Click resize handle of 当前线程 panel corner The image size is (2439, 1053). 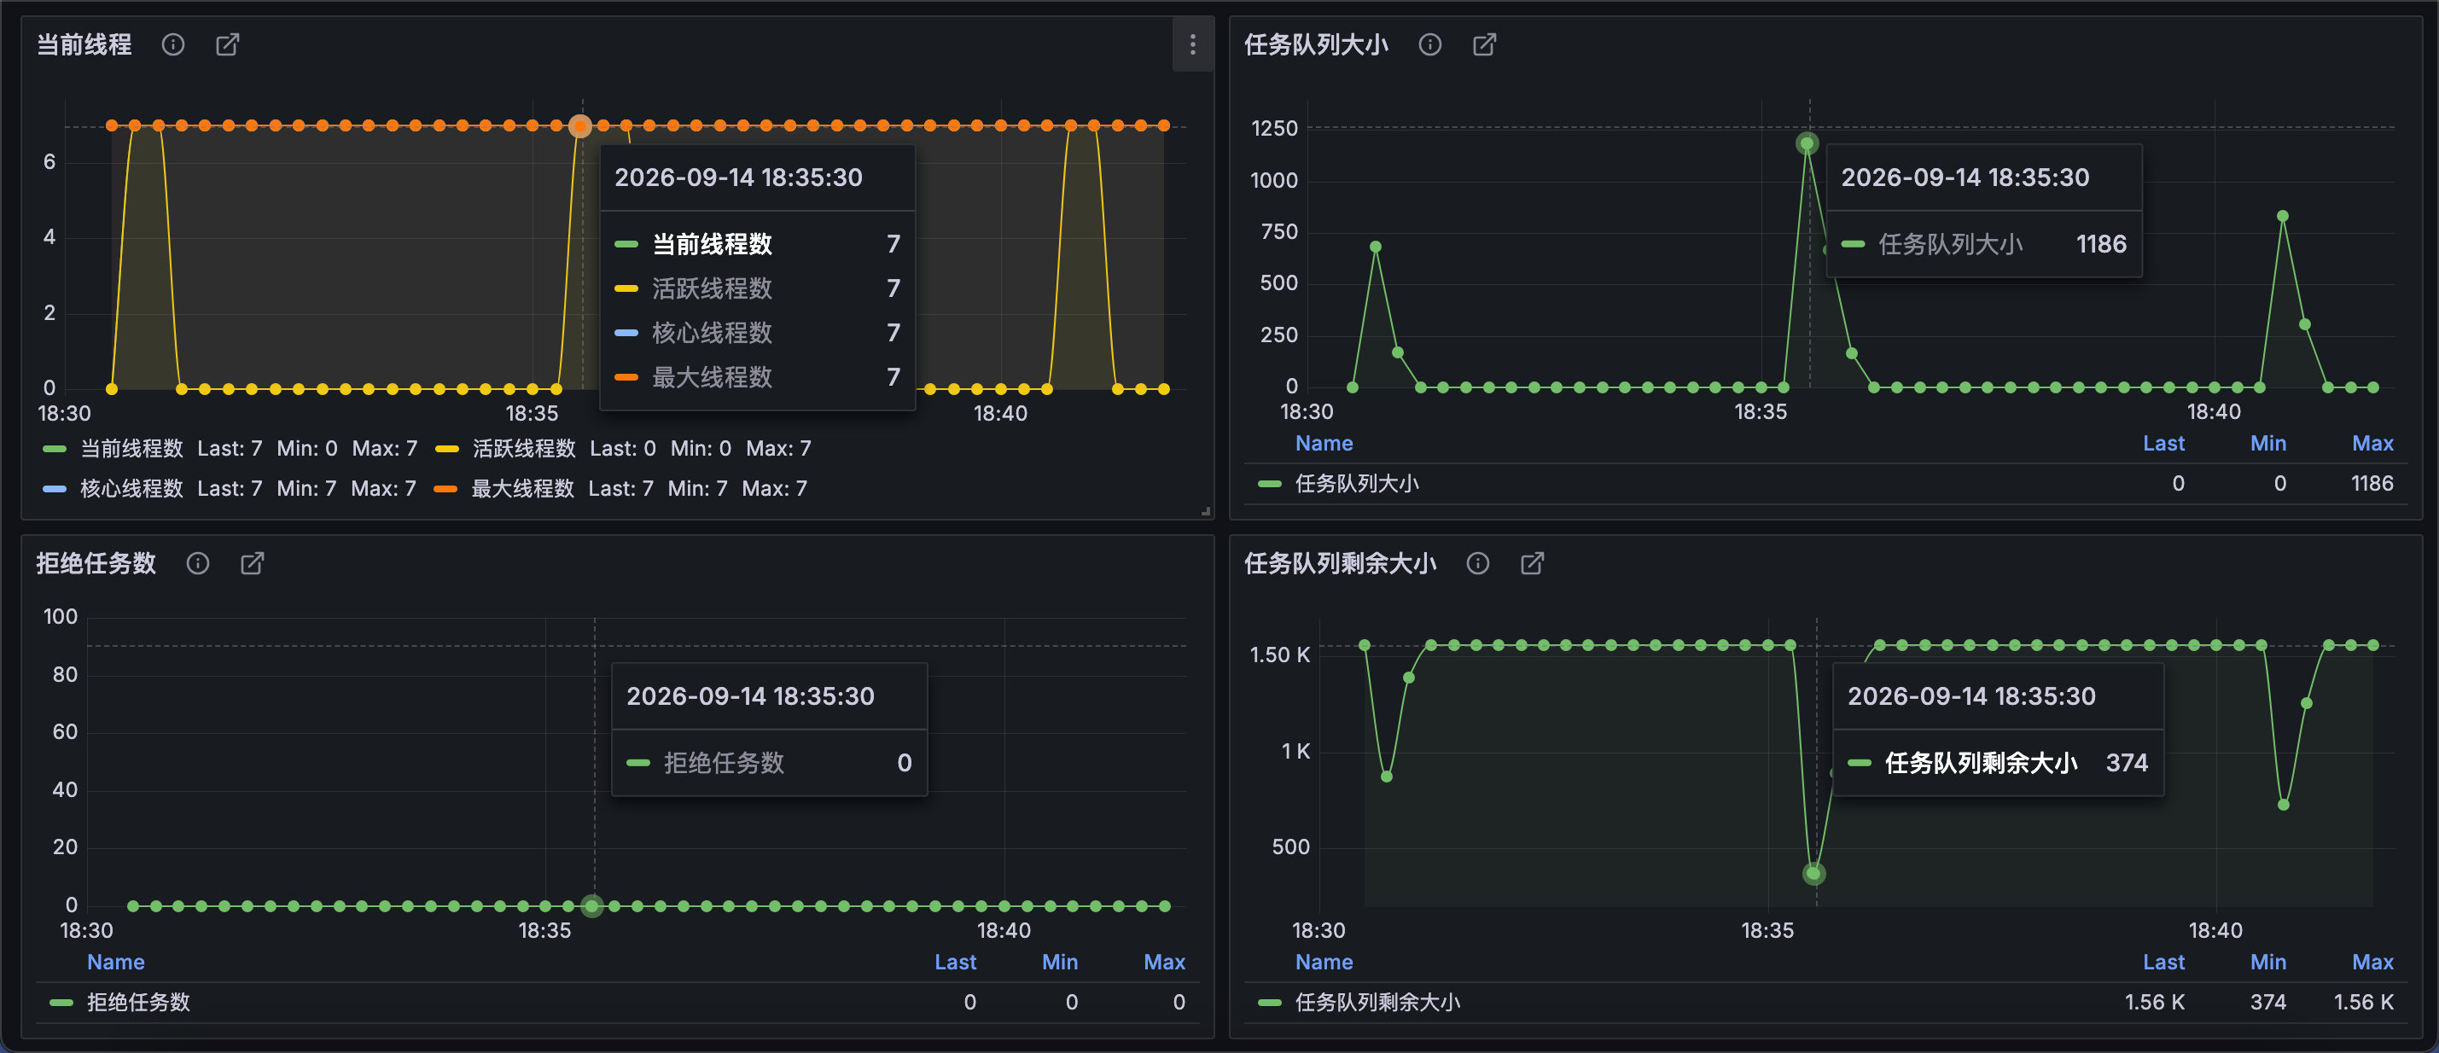coord(1205,511)
